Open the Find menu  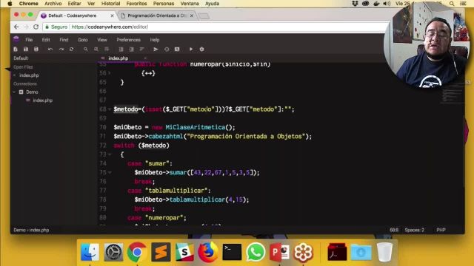64,40
